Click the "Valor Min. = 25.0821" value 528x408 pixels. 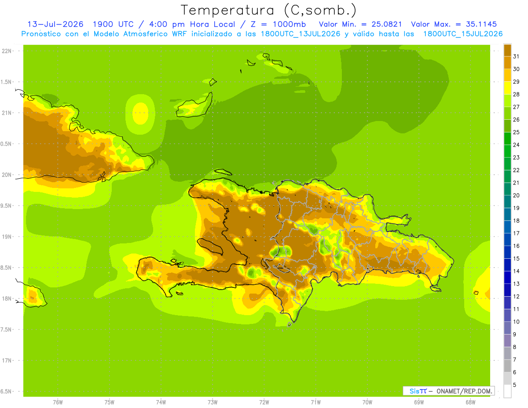tap(360, 24)
